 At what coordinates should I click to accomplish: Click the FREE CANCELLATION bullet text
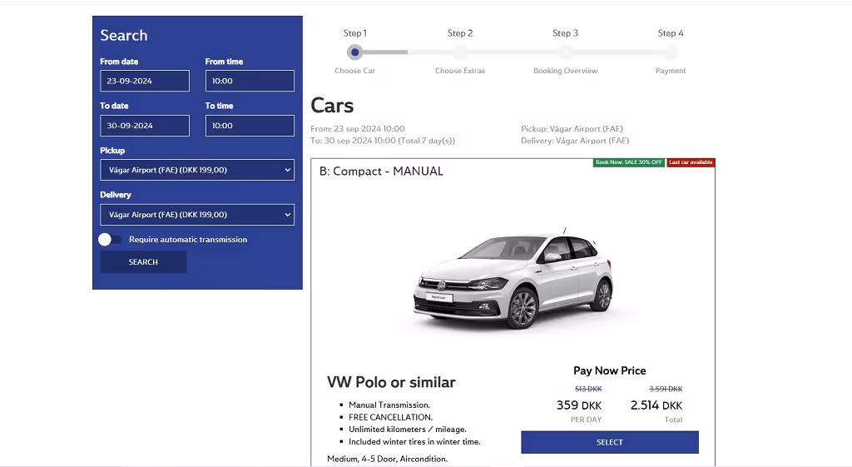[391, 418]
